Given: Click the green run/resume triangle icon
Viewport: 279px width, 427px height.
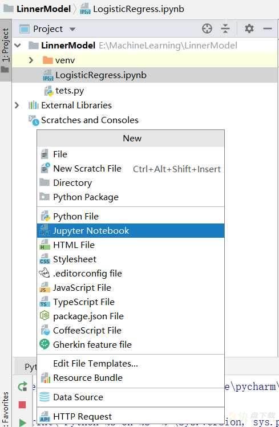Looking at the screenshot, I should pyautogui.click(x=23, y=422).
